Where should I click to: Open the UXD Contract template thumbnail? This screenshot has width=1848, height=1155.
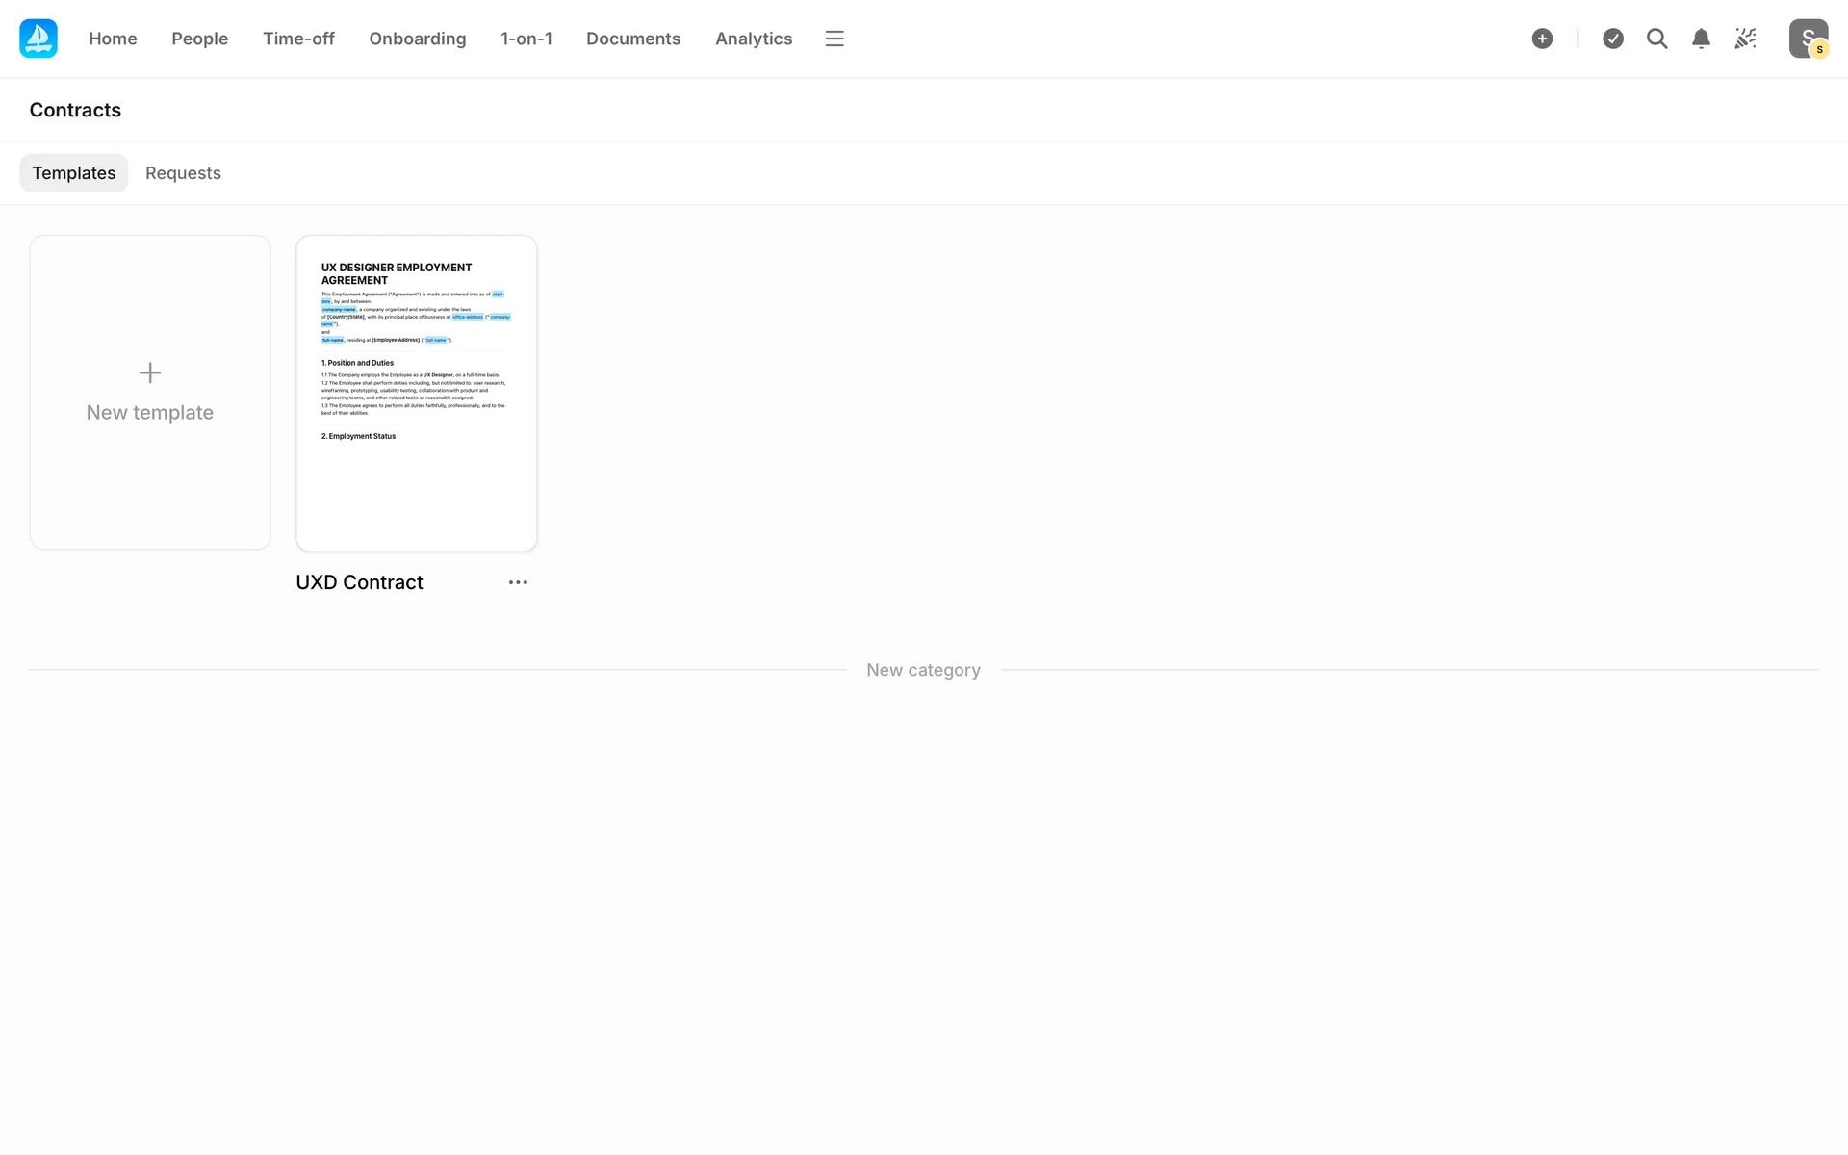[416, 393]
